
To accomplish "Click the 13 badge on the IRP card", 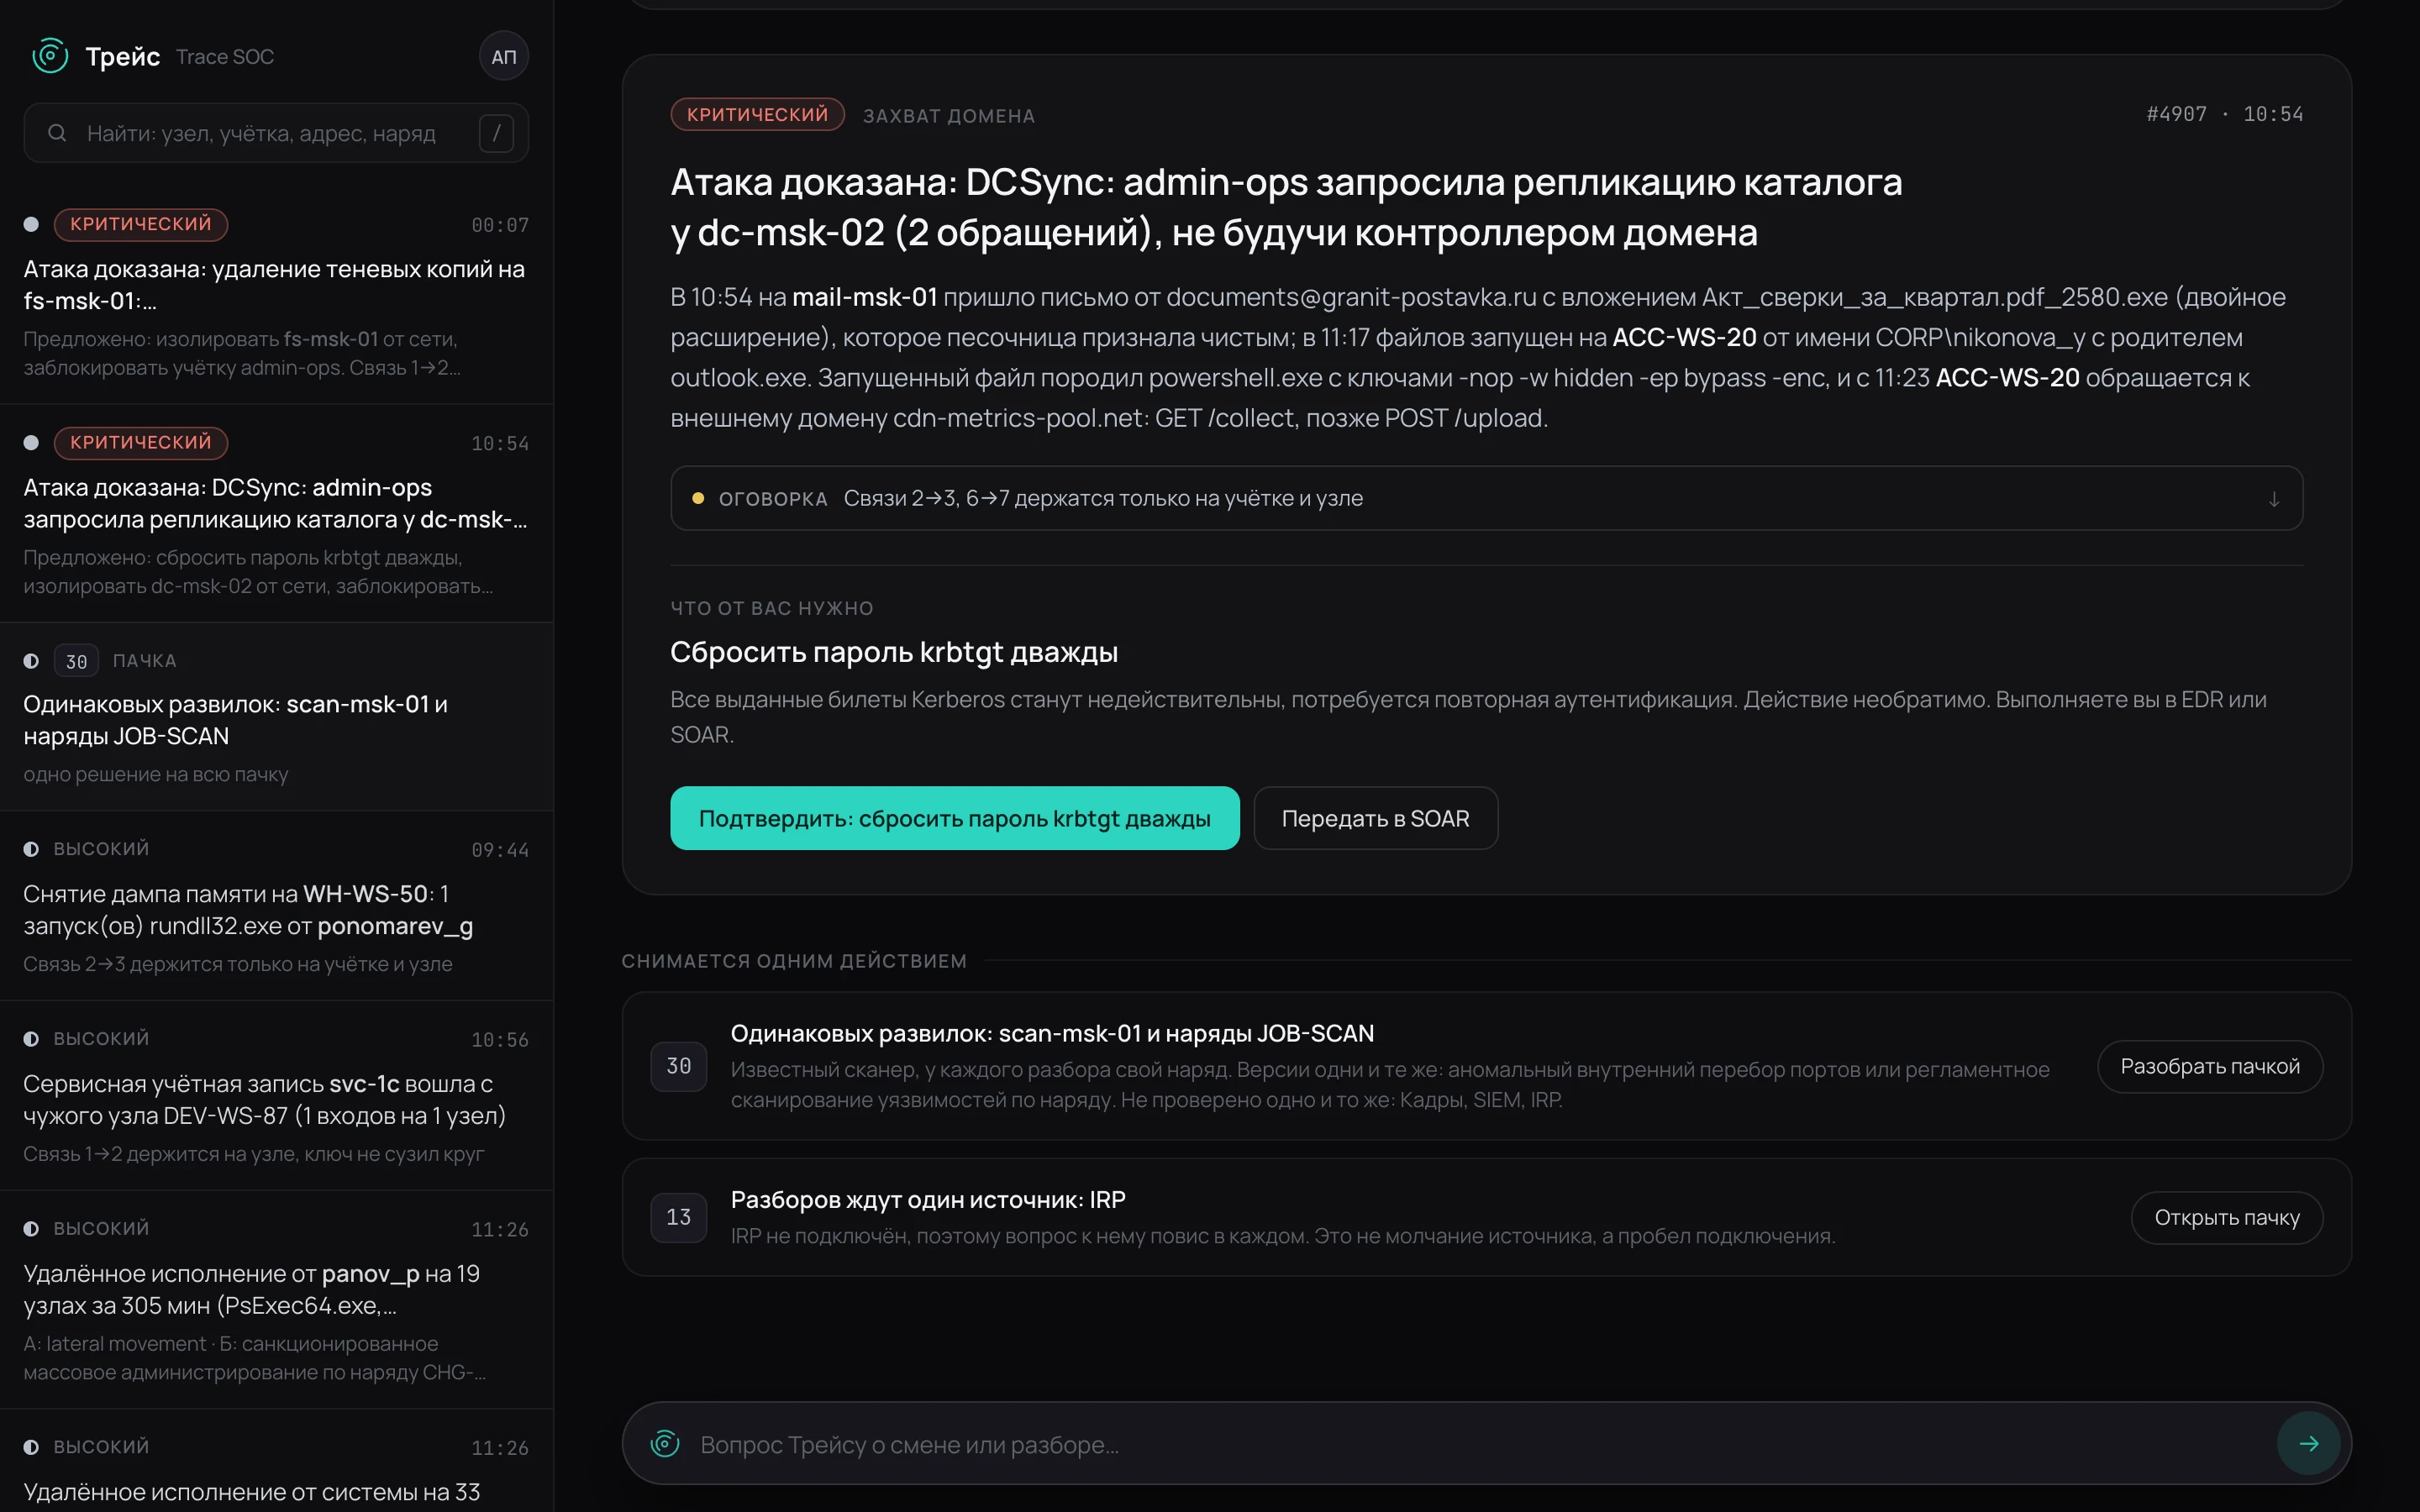I will coord(679,1217).
